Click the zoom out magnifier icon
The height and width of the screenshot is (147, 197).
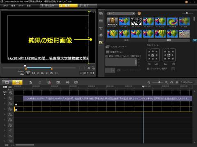149,82
